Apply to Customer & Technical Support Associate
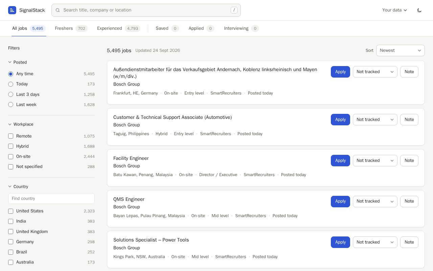Image resolution: width=433 pixels, height=271 pixels. click(340, 120)
